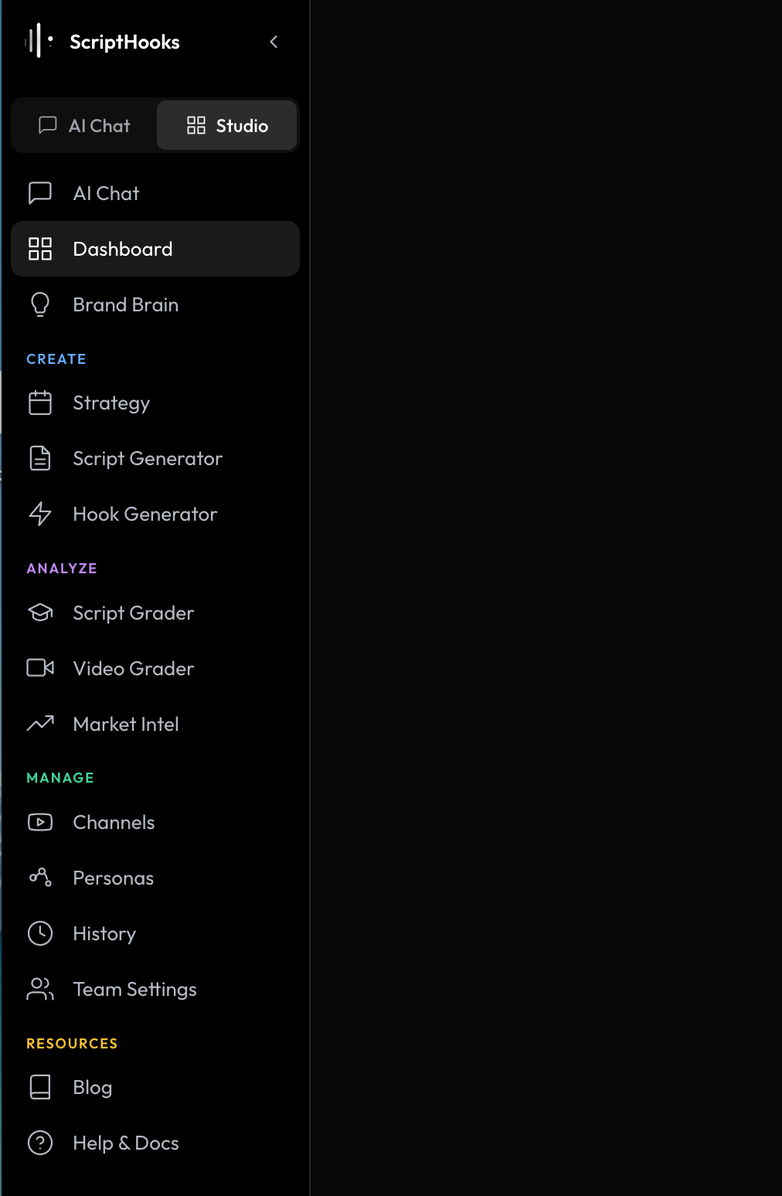Image resolution: width=782 pixels, height=1196 pixels.
Task: Open the Strategy page
Action: click(110, 403)
